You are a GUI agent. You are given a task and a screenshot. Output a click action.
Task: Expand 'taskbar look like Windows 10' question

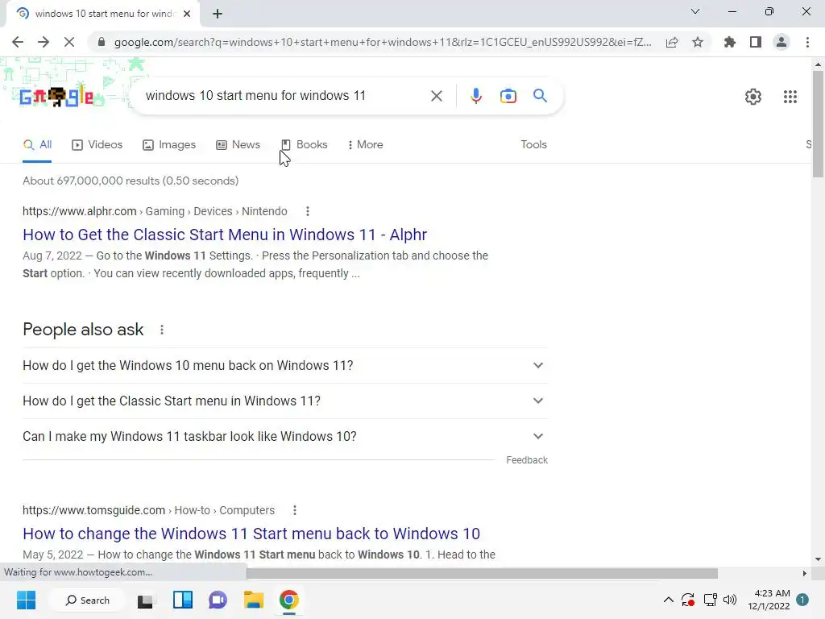285,436
